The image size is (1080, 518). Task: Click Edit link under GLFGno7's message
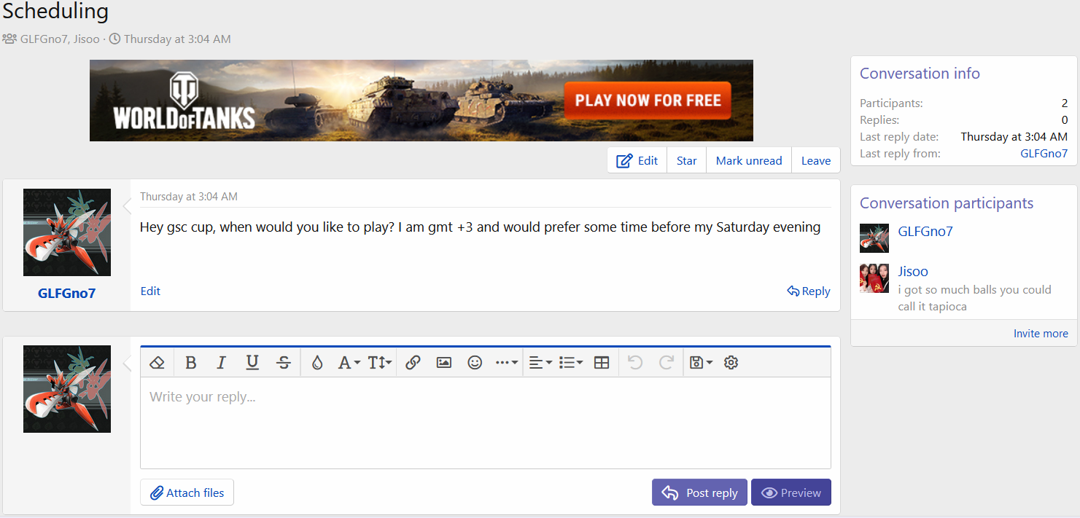tap(150, 291)
